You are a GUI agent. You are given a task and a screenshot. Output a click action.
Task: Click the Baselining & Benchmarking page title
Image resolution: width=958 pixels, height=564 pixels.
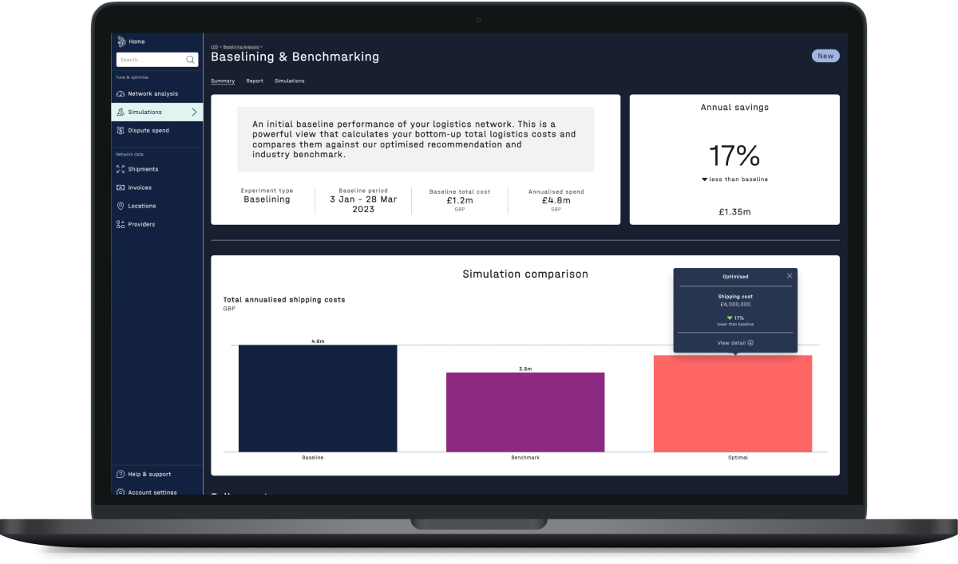click(x=295, y=57)
